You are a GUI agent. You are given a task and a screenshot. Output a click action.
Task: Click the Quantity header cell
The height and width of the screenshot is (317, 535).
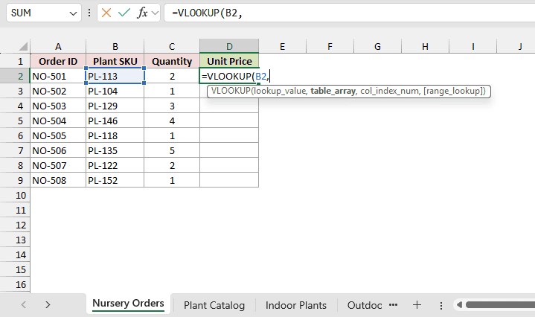point(172,61)
